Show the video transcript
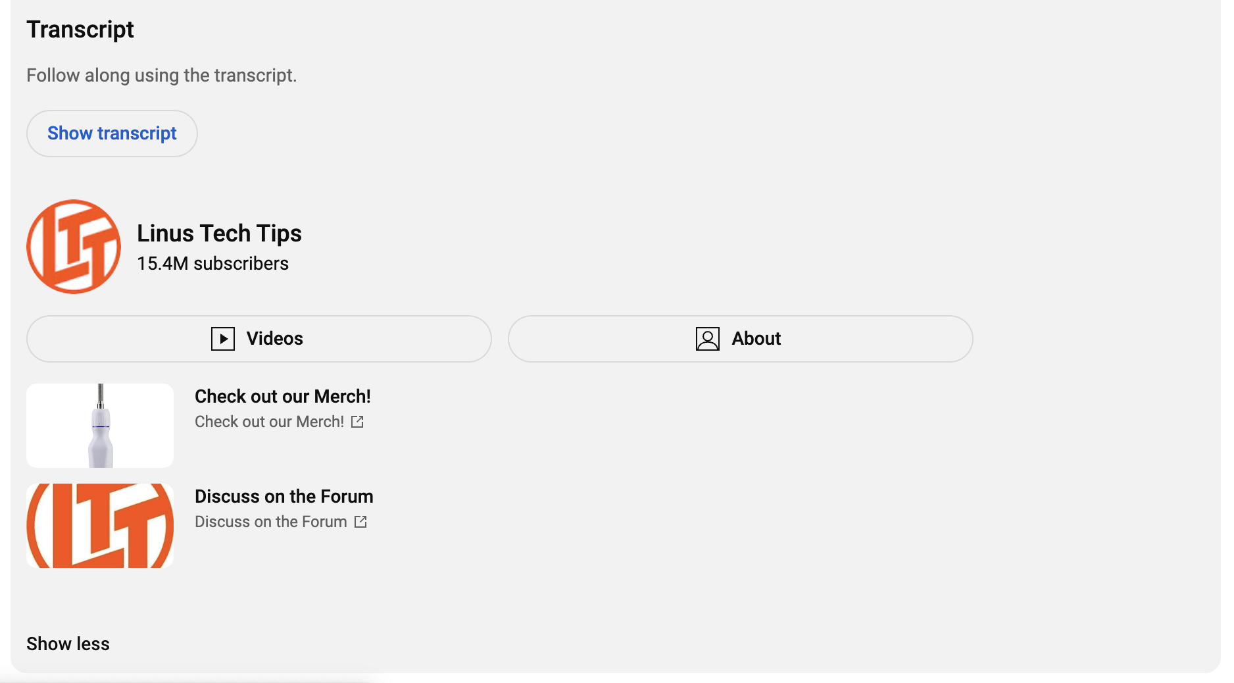This screenshot has width=1234, height=683. [x=111, y=133]
